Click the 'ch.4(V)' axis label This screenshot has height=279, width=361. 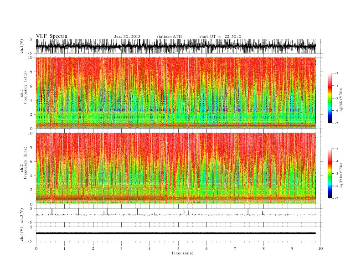(x=22, y=234)
